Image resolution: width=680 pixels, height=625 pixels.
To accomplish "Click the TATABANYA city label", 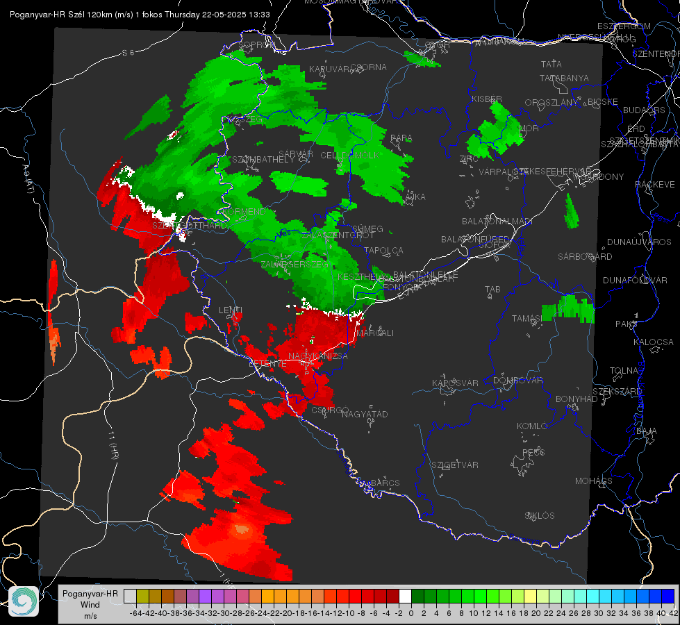I will [564, 78].
